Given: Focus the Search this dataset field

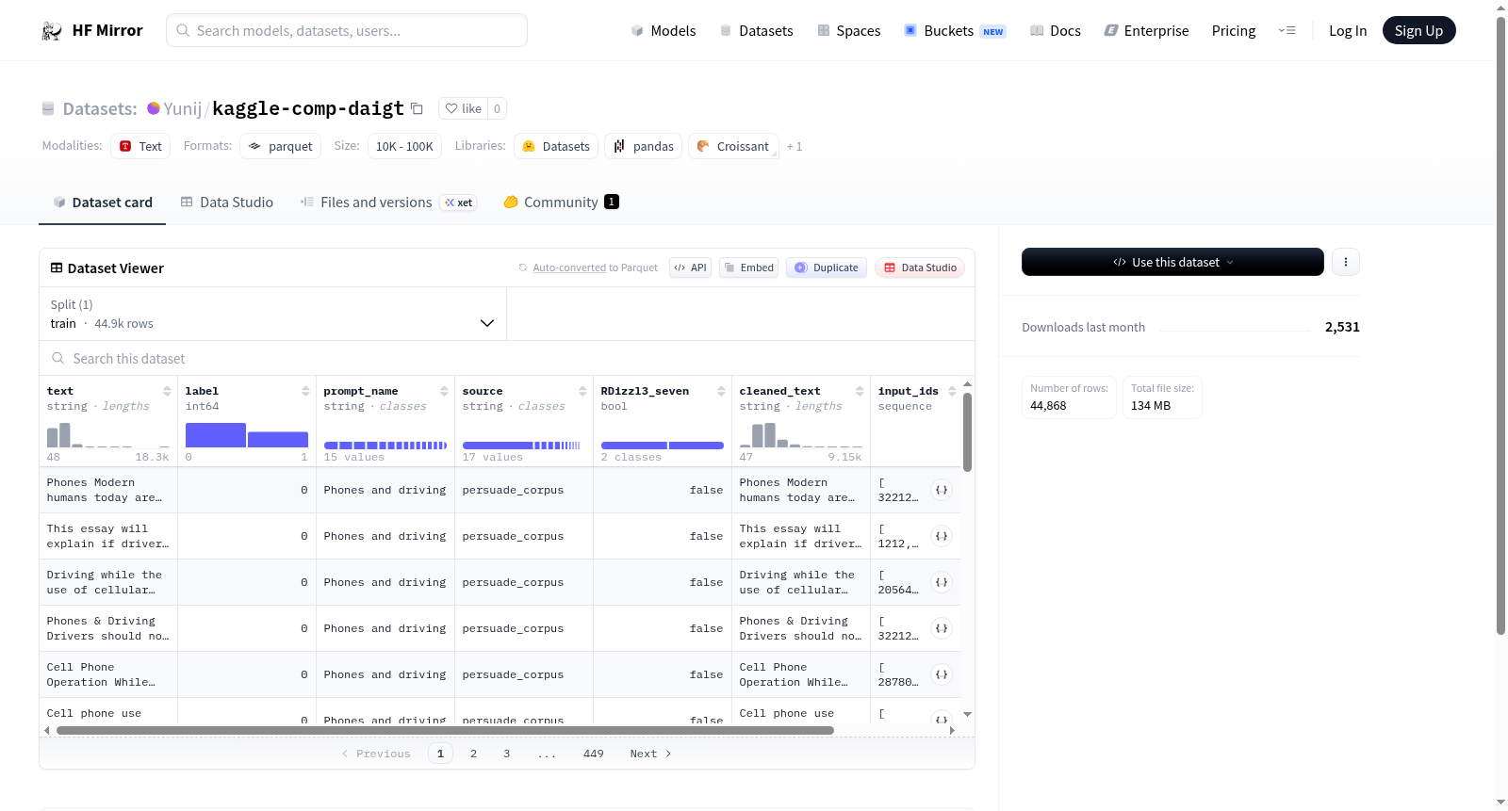Looking at the screenshot, I should [507, 359].
